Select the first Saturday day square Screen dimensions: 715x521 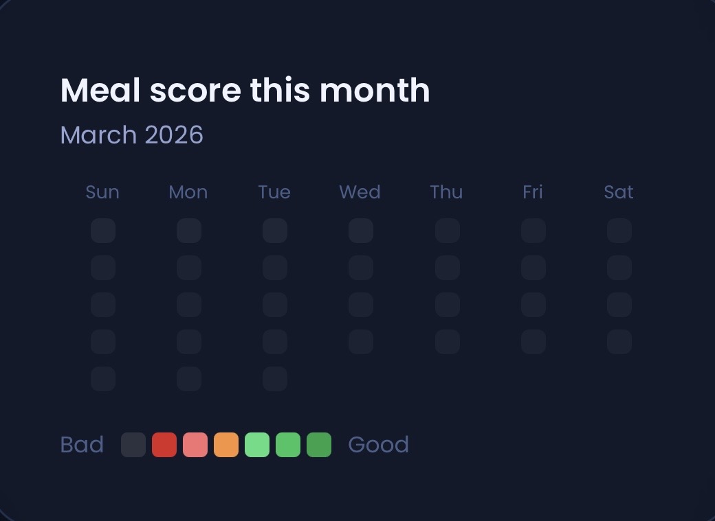[x=619, y=231]
